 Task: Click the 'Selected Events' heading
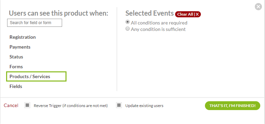150,13
